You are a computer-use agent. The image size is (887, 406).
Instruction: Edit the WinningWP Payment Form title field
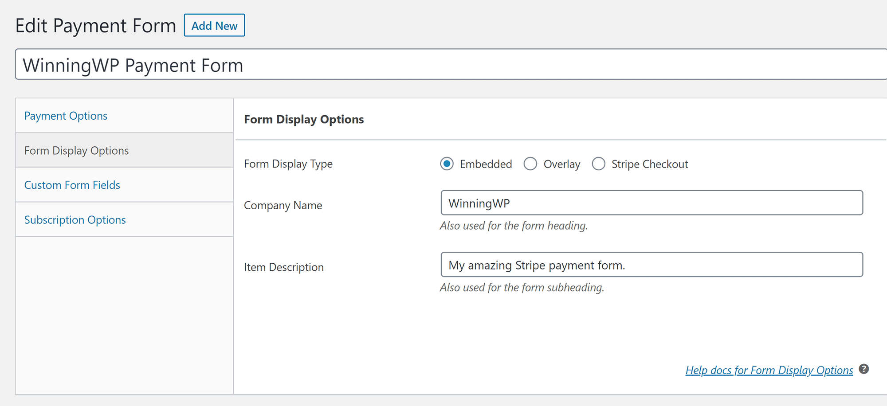[451, 65]
